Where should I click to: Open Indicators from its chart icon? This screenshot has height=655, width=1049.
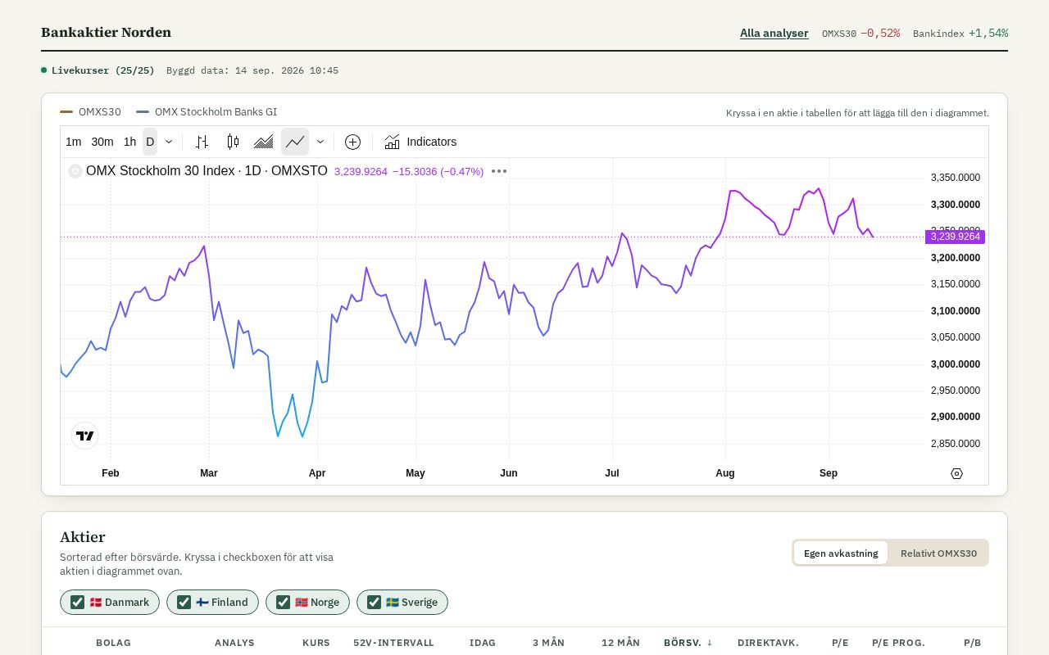(393, 142)
